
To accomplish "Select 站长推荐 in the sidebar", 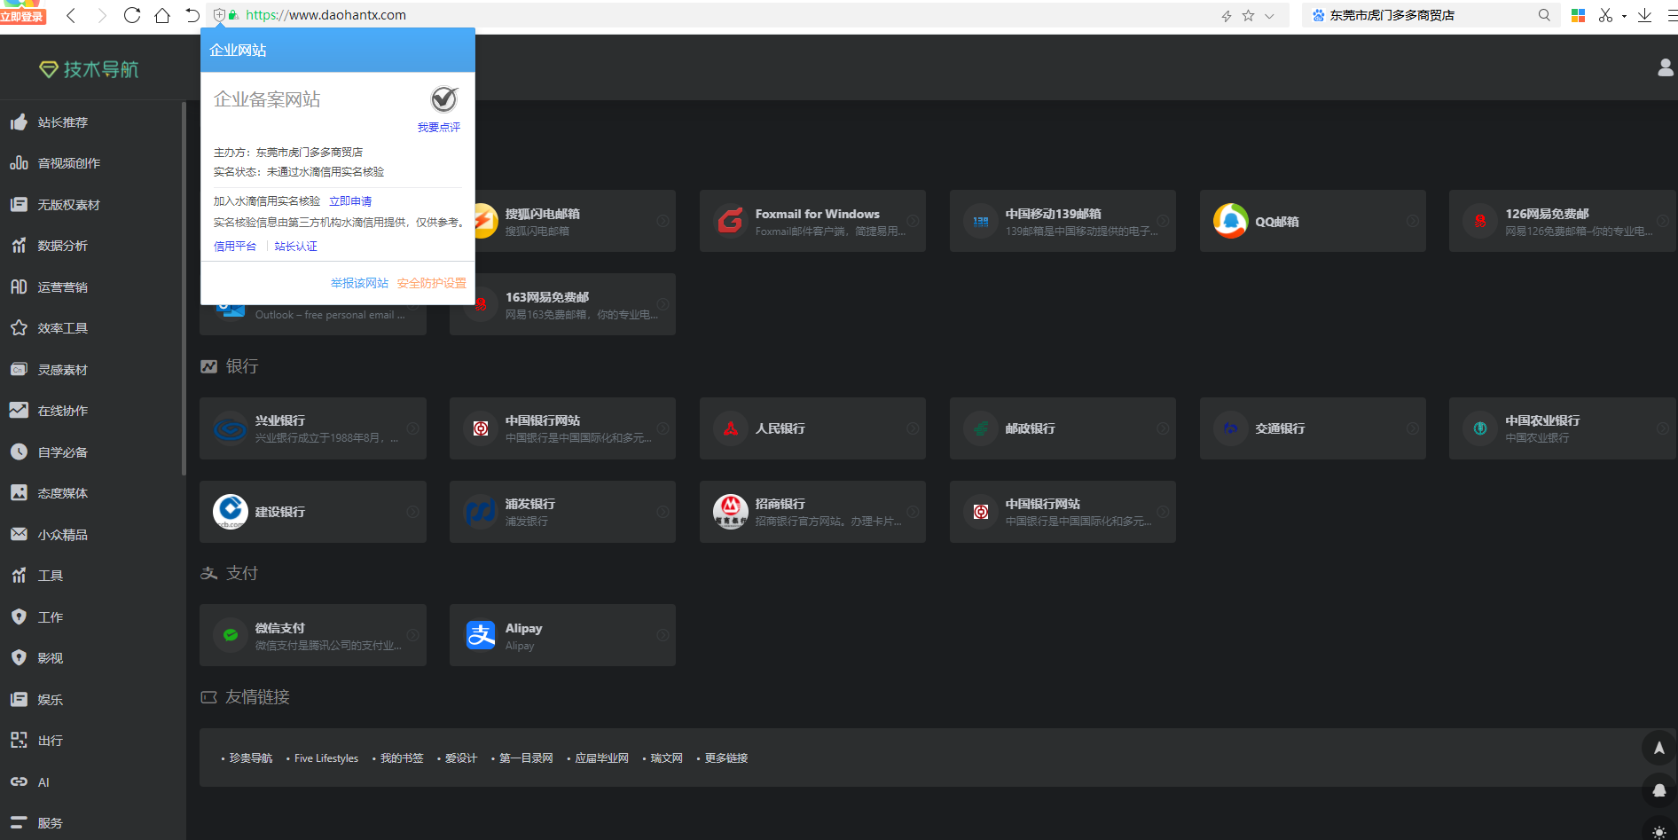I will click(x=62, y=122).
